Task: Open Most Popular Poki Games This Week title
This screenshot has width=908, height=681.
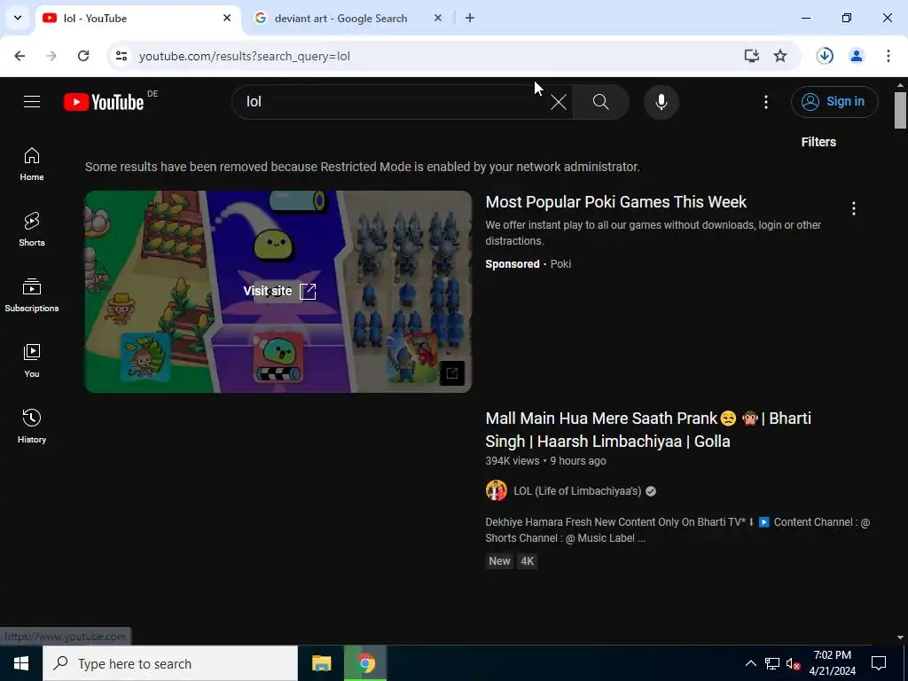Action: [x=615, y=202]
